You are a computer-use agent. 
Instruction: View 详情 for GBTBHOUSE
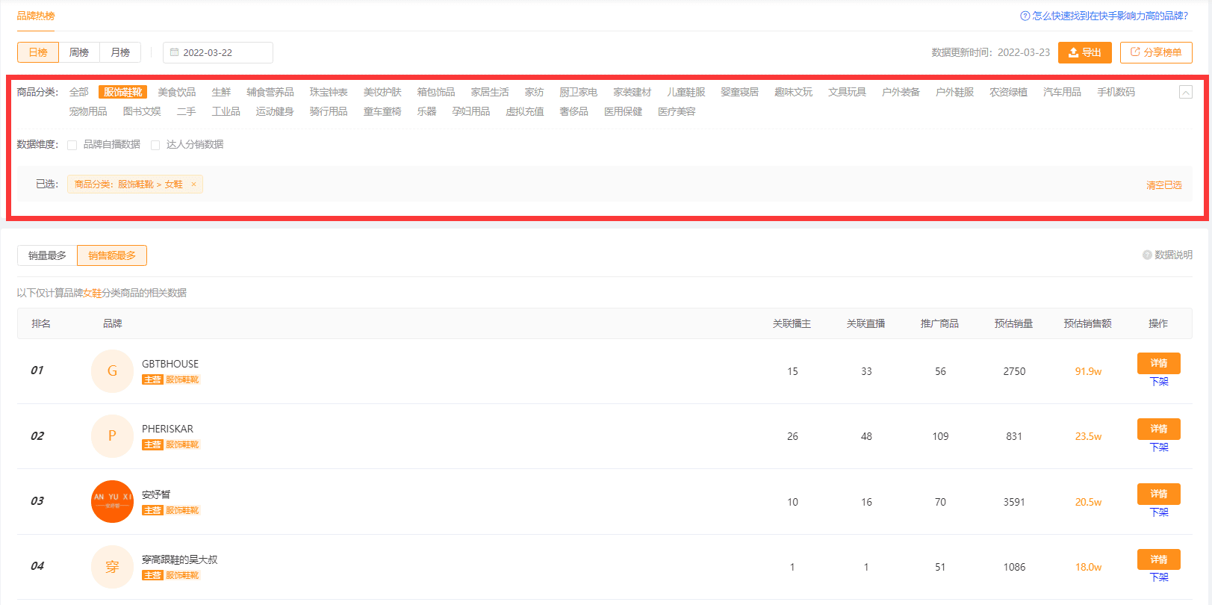(1159, 363)
